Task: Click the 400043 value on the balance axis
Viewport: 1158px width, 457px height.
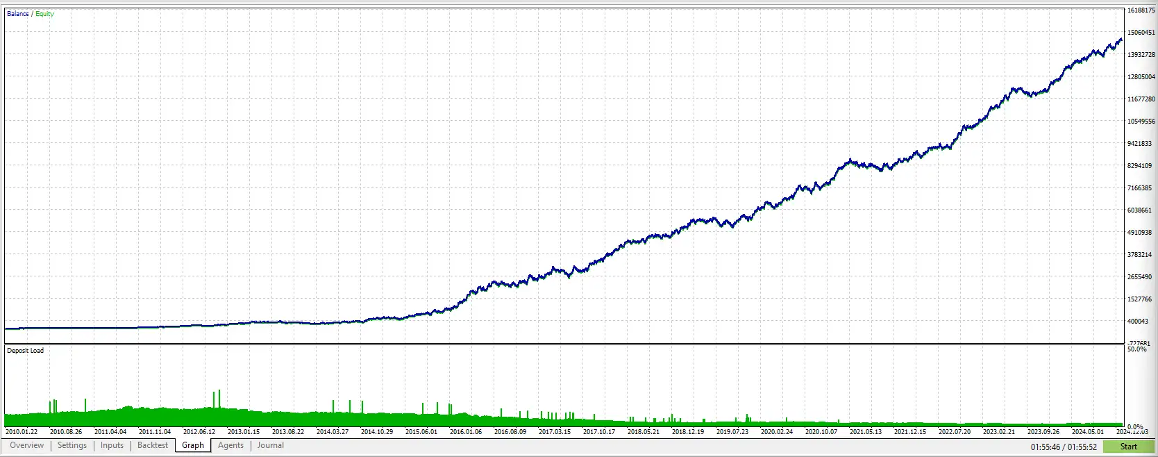Action: coord(1138,322)
